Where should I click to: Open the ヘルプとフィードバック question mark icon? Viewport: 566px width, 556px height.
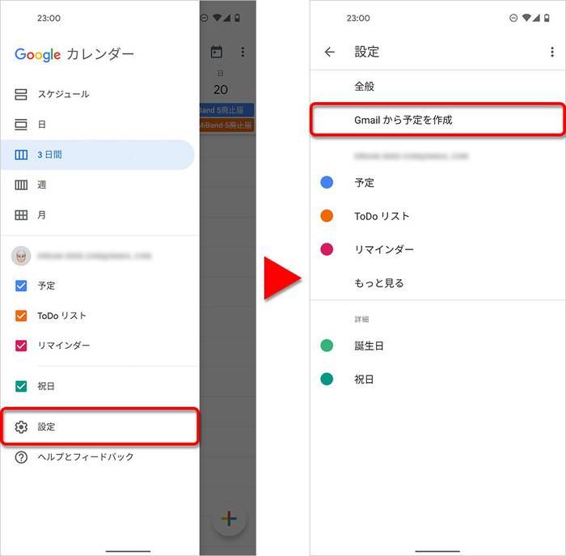coord(21,457)
